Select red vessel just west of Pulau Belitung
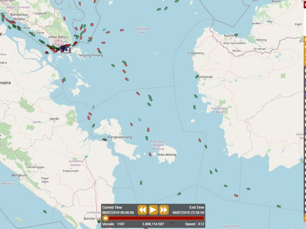Viewport: 306px width, 229px height. click(150, 154)
